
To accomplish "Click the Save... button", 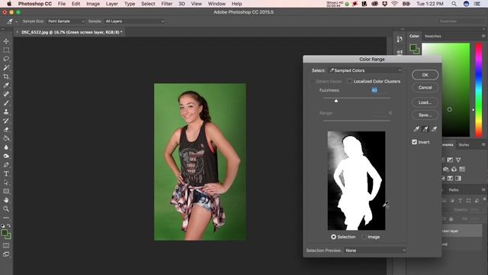I will click(425, 115).
